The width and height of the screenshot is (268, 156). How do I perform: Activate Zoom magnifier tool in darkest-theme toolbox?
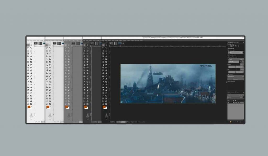(x=103, y=56)
